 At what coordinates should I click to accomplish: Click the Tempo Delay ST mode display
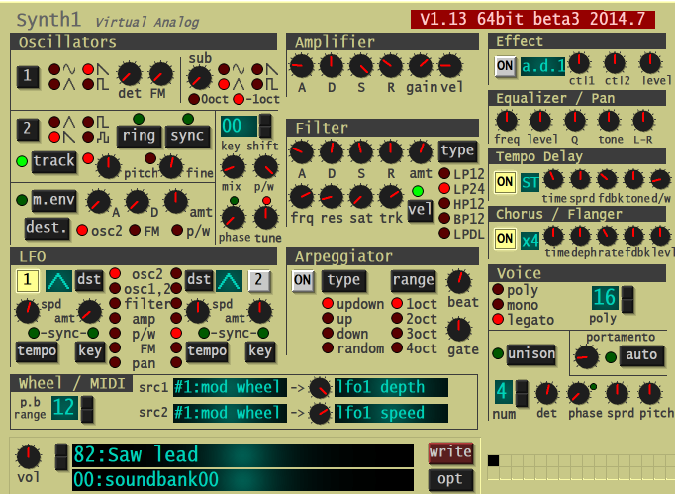530,182
